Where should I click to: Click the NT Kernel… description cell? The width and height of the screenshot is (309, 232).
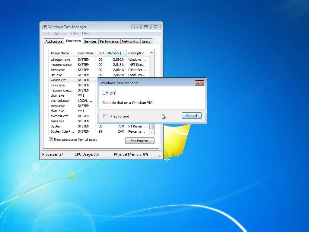137,126
